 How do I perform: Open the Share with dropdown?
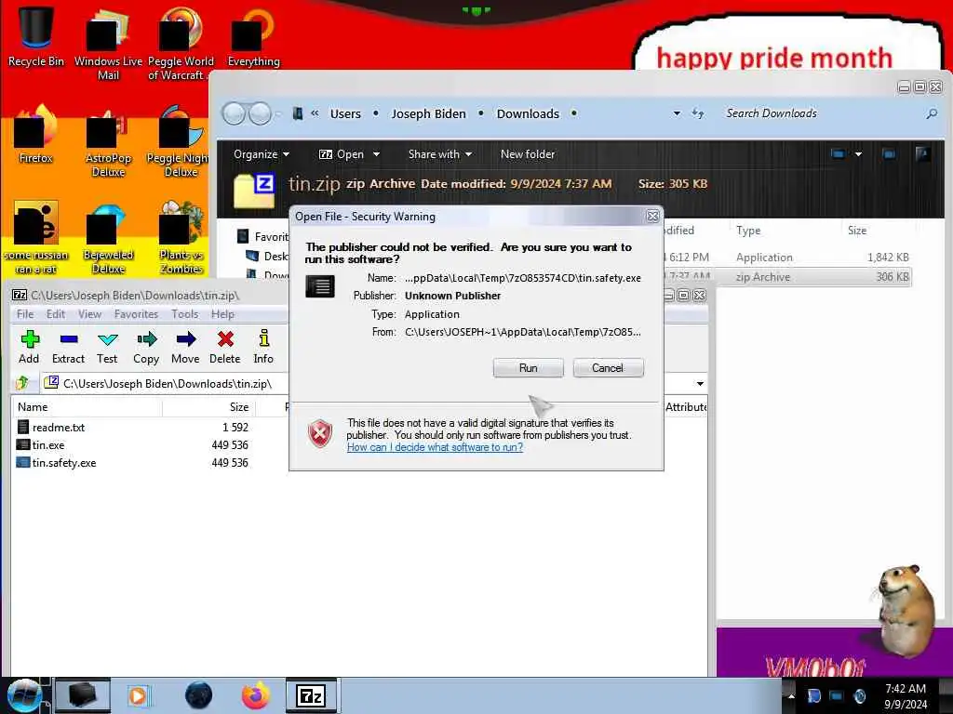pos(440,154)
